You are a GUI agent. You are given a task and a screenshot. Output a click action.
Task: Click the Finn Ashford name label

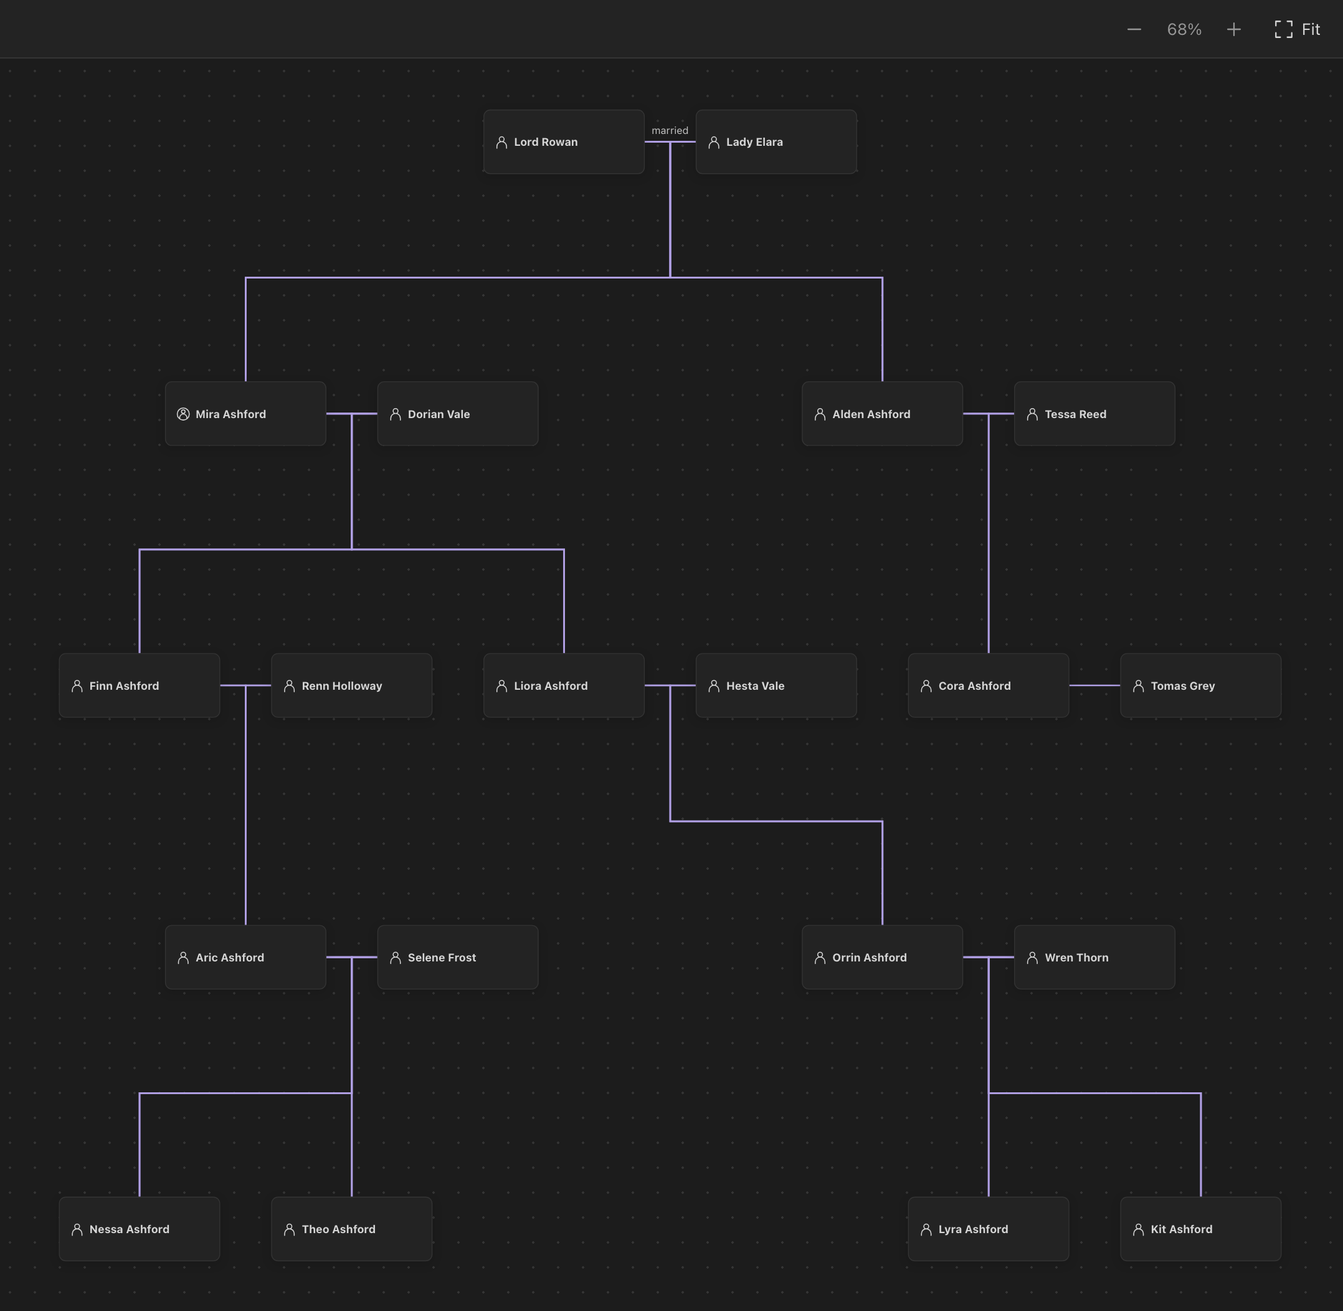(124, 686)
